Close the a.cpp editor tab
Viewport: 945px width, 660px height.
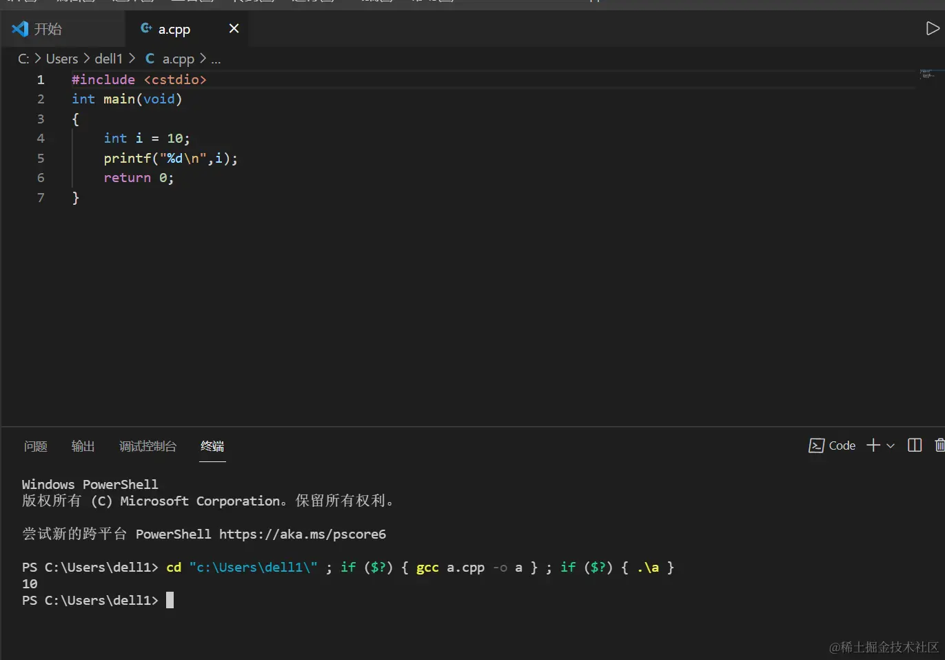(x=234, y=28)
